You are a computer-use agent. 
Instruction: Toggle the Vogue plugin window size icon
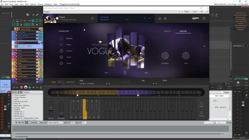point(204,18)
